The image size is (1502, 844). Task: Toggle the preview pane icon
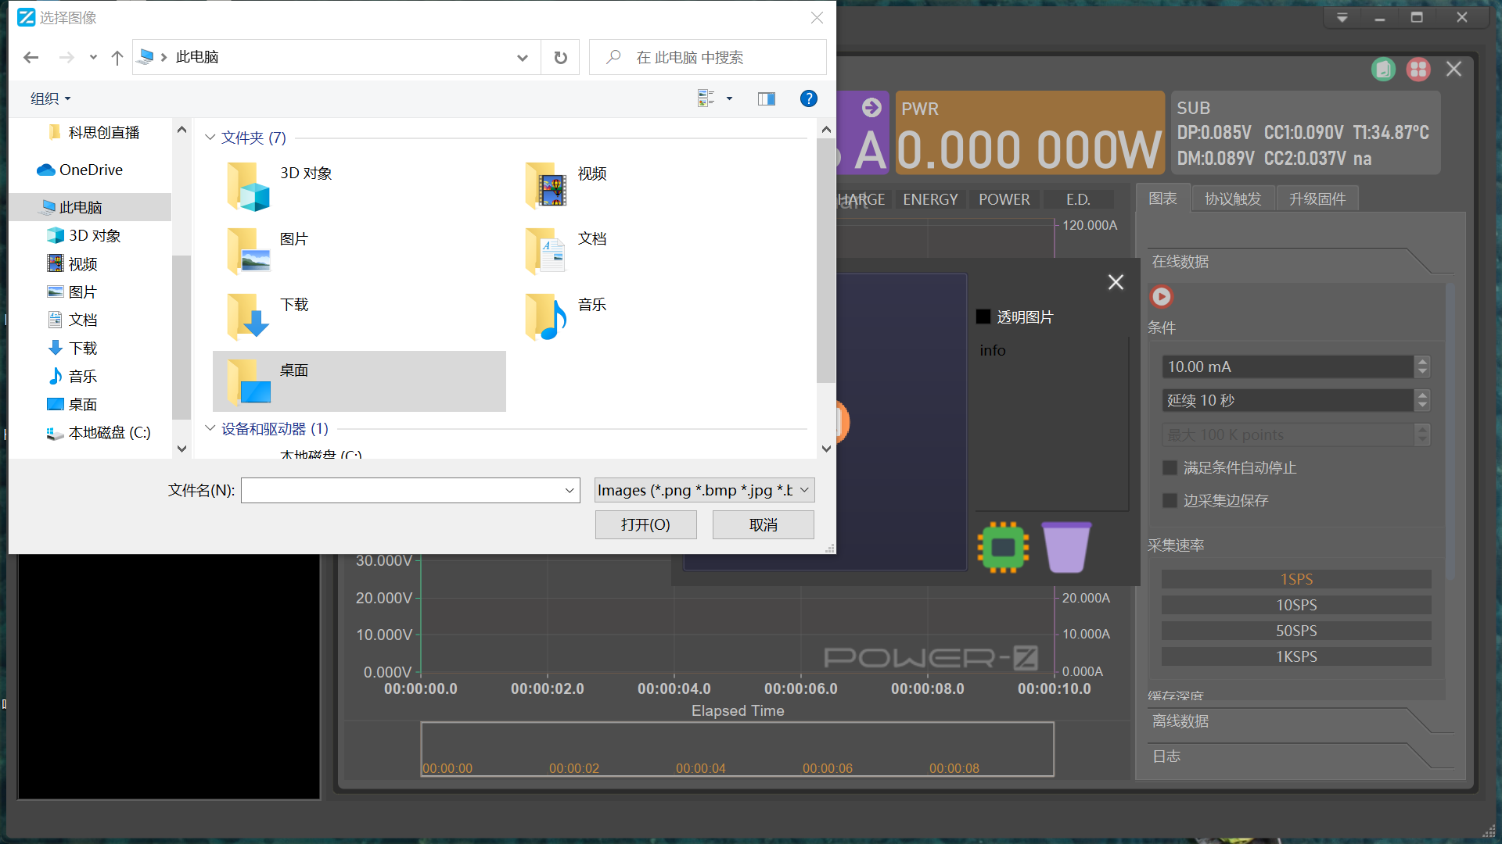(x=766, y=98)
